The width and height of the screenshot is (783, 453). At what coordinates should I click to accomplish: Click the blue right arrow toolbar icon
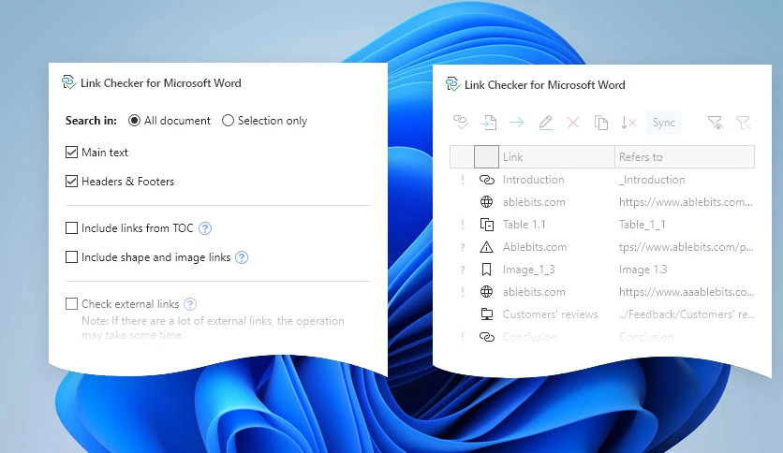516,123
